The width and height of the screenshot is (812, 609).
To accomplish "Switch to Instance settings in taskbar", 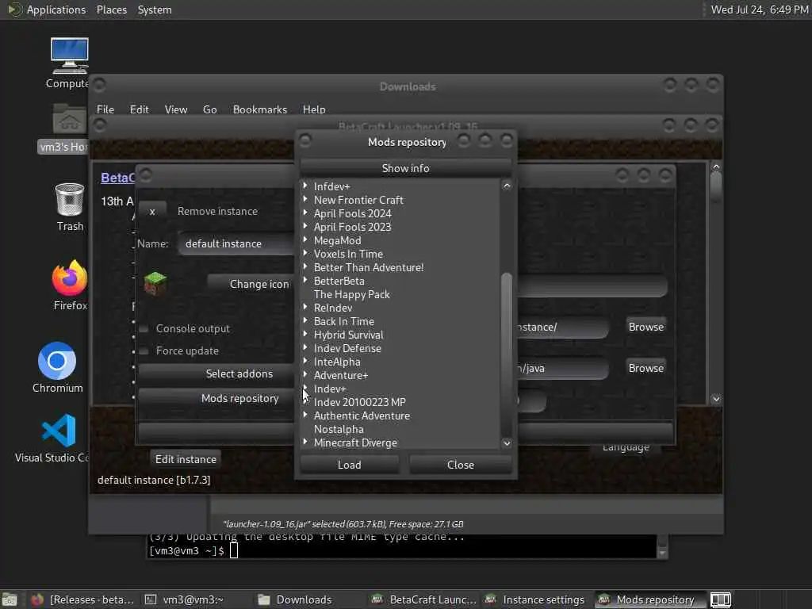I will (535, 599).
